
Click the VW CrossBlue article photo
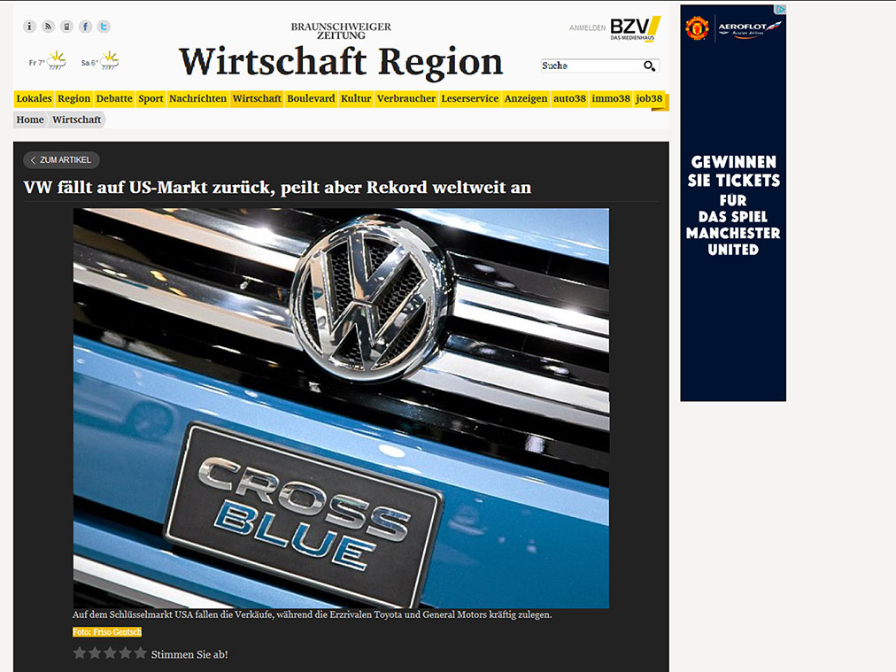341,408
